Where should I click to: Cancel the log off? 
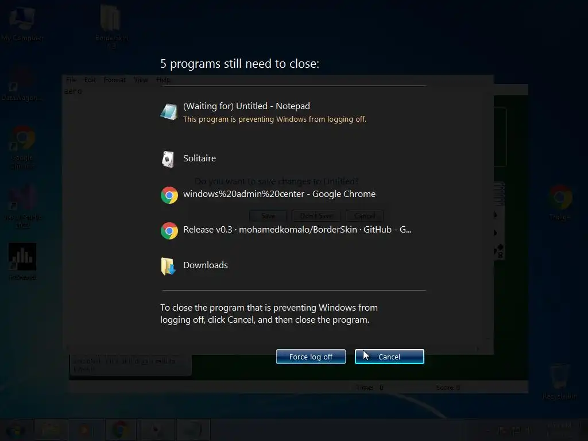[389, 357]
